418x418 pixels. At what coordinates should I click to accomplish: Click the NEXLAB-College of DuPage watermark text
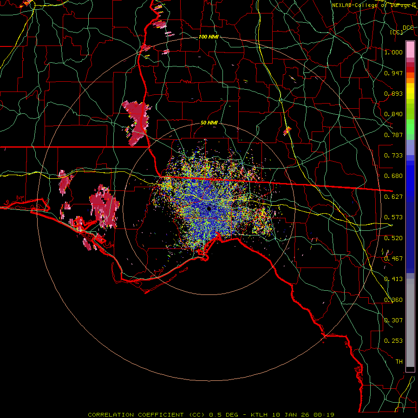tap(374, 5)
